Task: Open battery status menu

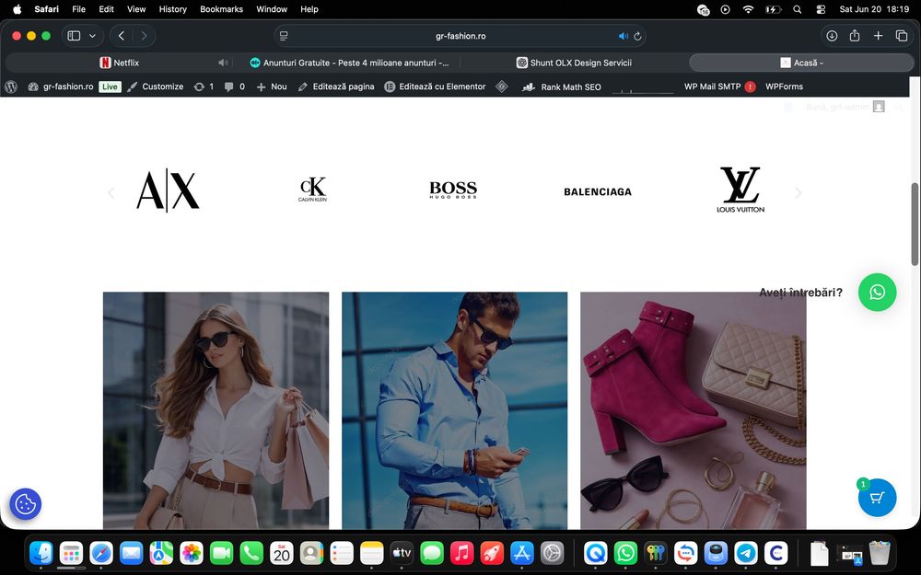Action: tap(773, 9)
